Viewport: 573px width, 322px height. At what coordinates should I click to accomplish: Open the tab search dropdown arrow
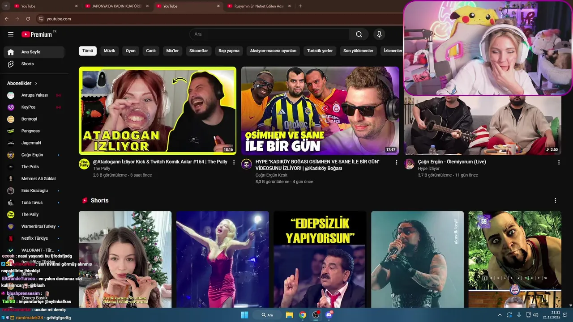coord(6,6)
